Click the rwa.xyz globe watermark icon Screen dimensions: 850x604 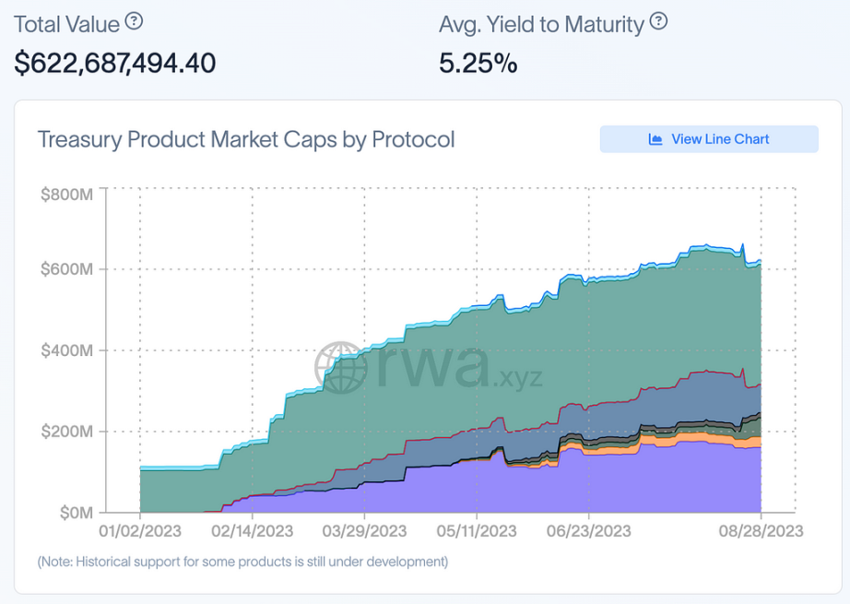pos(340,367)
